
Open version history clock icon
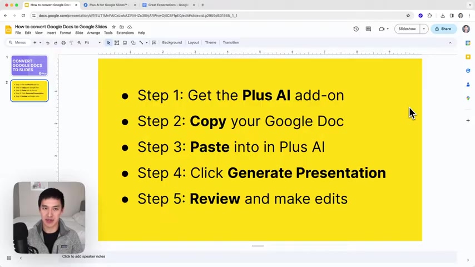356,29
